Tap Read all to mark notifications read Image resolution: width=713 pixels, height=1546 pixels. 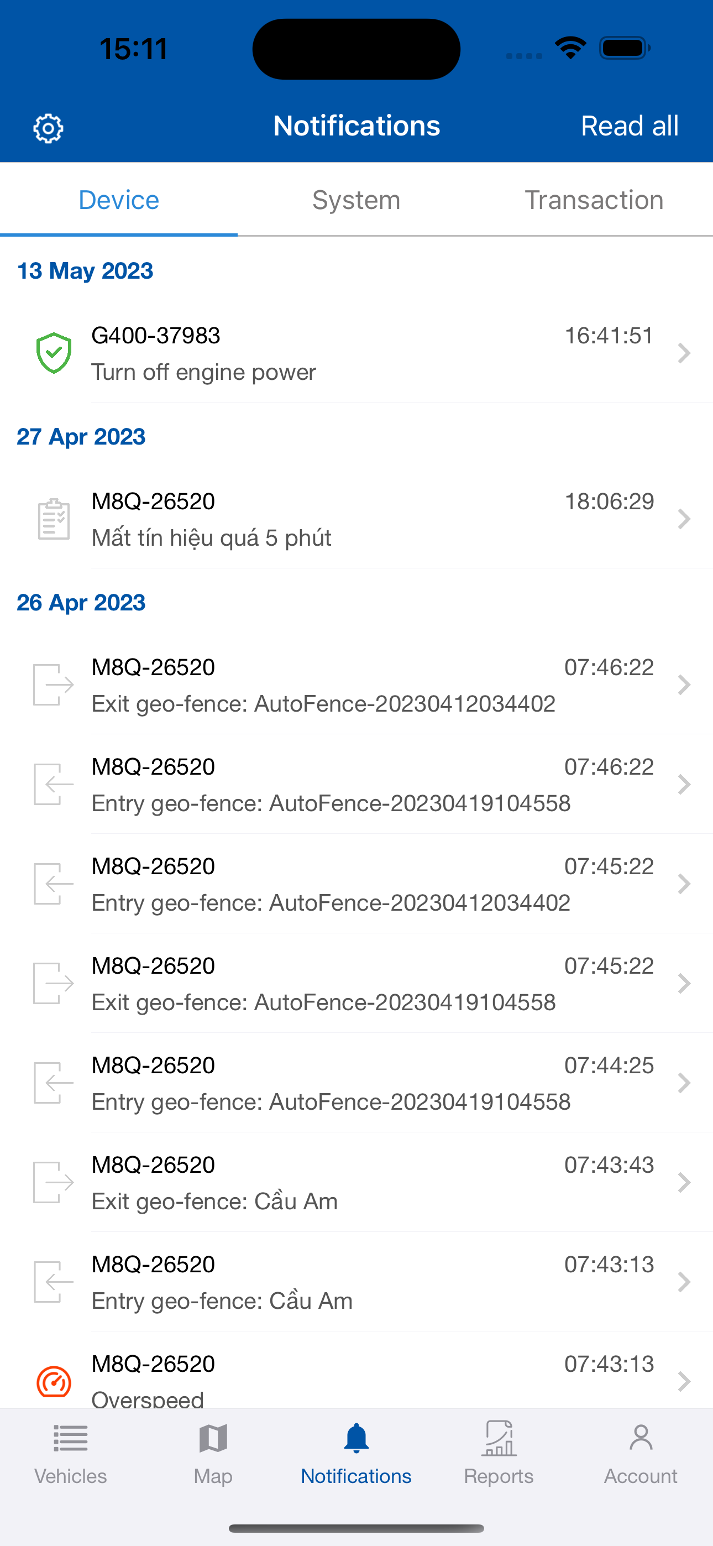tap(630, 126)
